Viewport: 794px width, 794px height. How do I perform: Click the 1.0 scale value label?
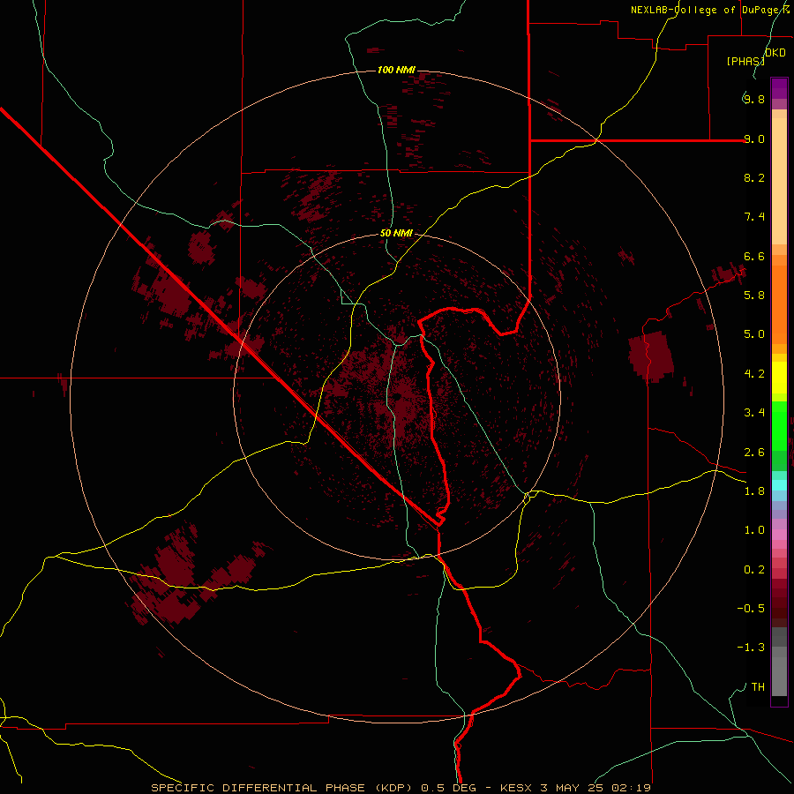754,530
